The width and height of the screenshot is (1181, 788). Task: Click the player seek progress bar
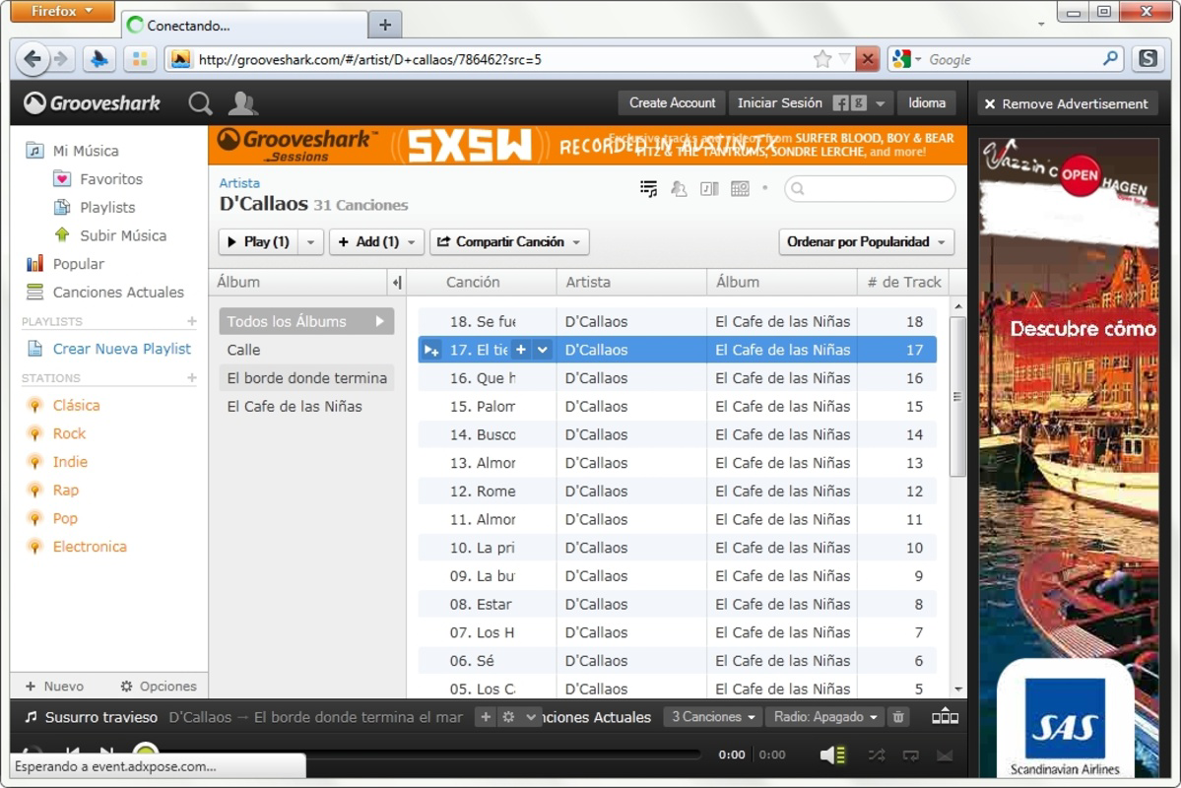[425, 755]
